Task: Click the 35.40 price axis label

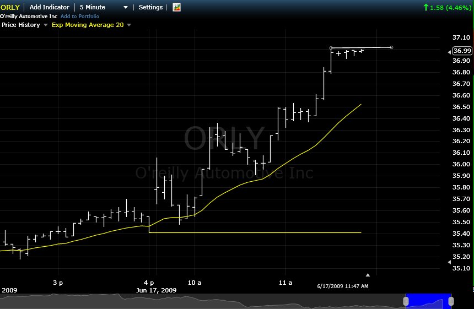Action: point(461,234)
